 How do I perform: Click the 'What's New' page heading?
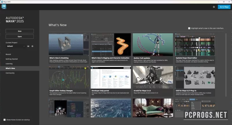coord(57,25)
